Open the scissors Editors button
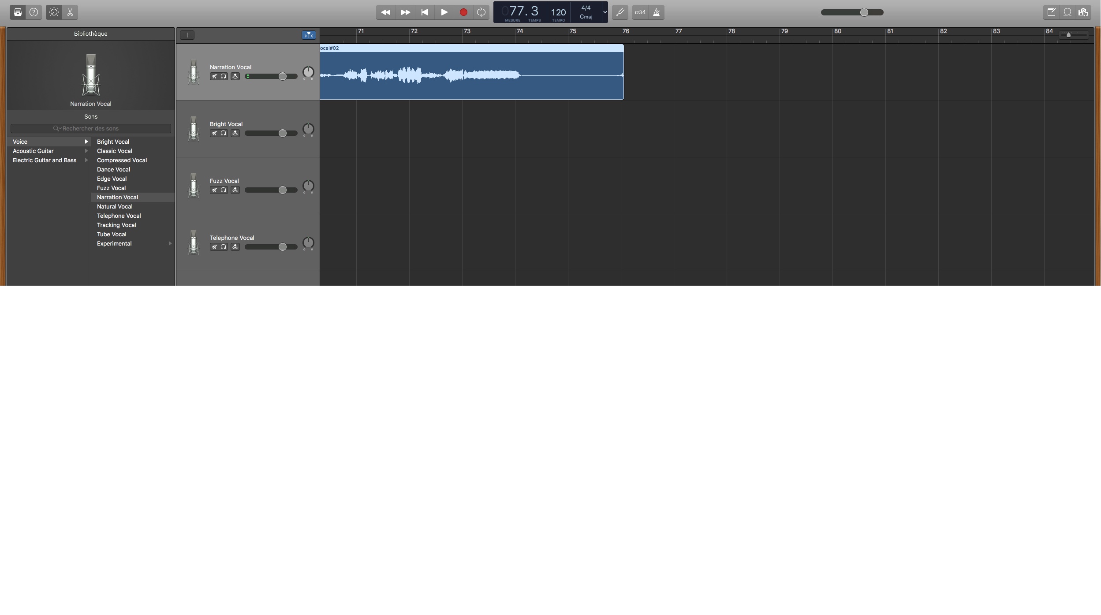The height and width of the screenshot is (615, 1101). (x=70, y=12)
